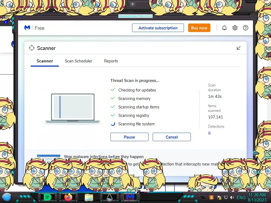
Task: Open new tab with plus button
Action: pyautogui.click(x=133, y=4)
